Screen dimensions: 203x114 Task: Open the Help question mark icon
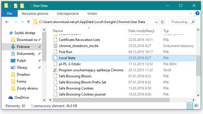(197, 13)
